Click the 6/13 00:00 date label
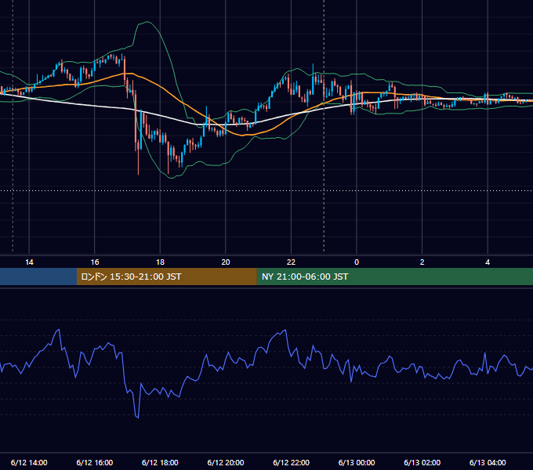Viewport: 533px width, 470px height. [357, 462]
